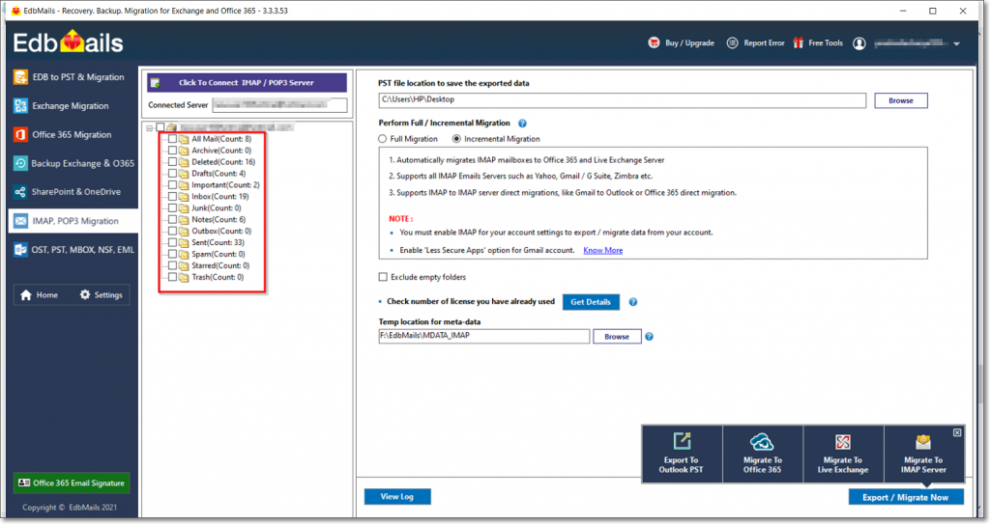Check the Junk(Count: 0) checkbox
Image resolution: width=990 pixels, height=524 pixels.
[x=172, y=208]
